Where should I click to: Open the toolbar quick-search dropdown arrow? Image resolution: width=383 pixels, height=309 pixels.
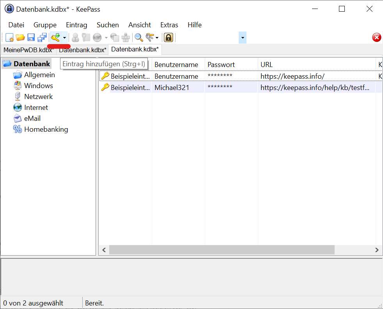click(243, 37)
